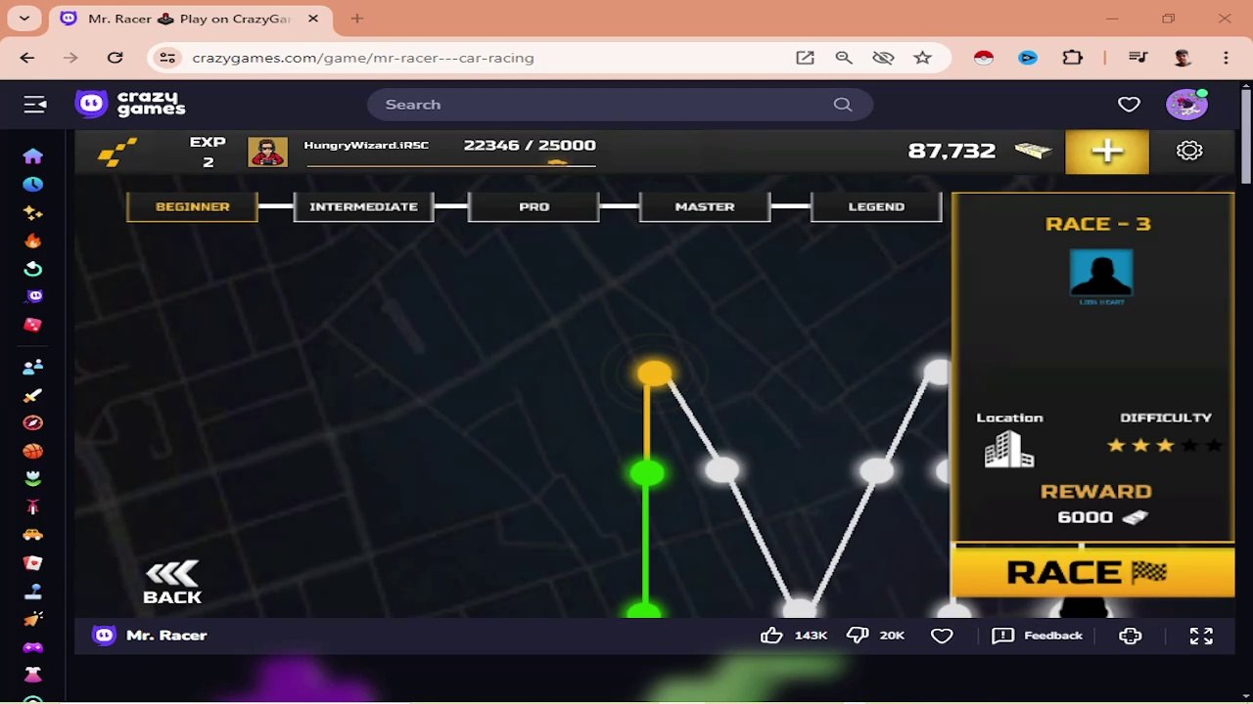Open compass adventure category icon
This screenshot has height=704, width=1253.
[33, 422]
